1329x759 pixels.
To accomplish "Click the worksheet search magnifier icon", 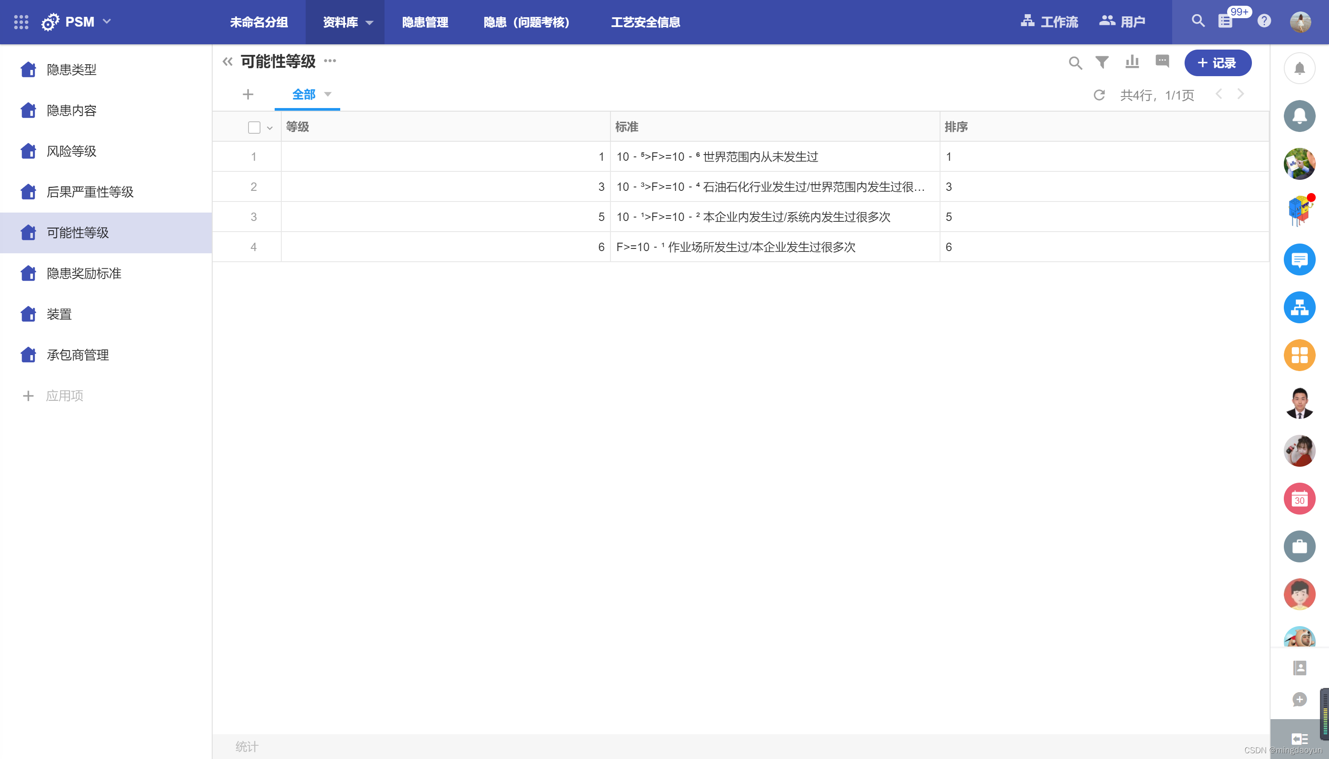I will [1075, 63].
